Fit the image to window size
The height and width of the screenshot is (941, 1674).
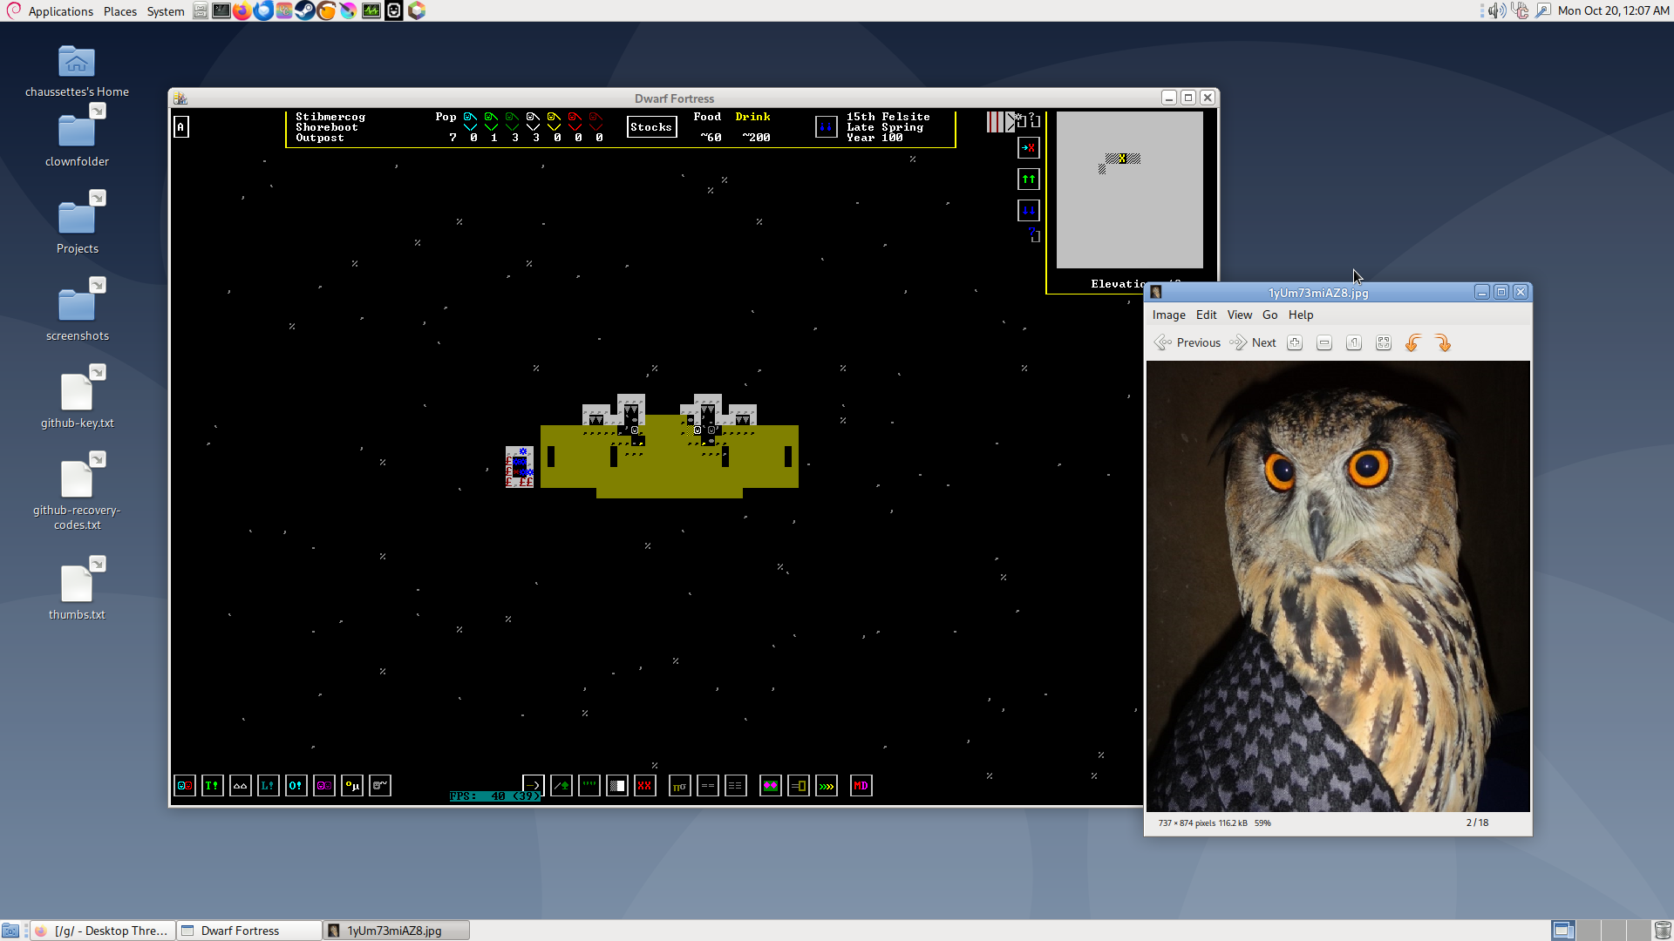(x=1384, y=343)
